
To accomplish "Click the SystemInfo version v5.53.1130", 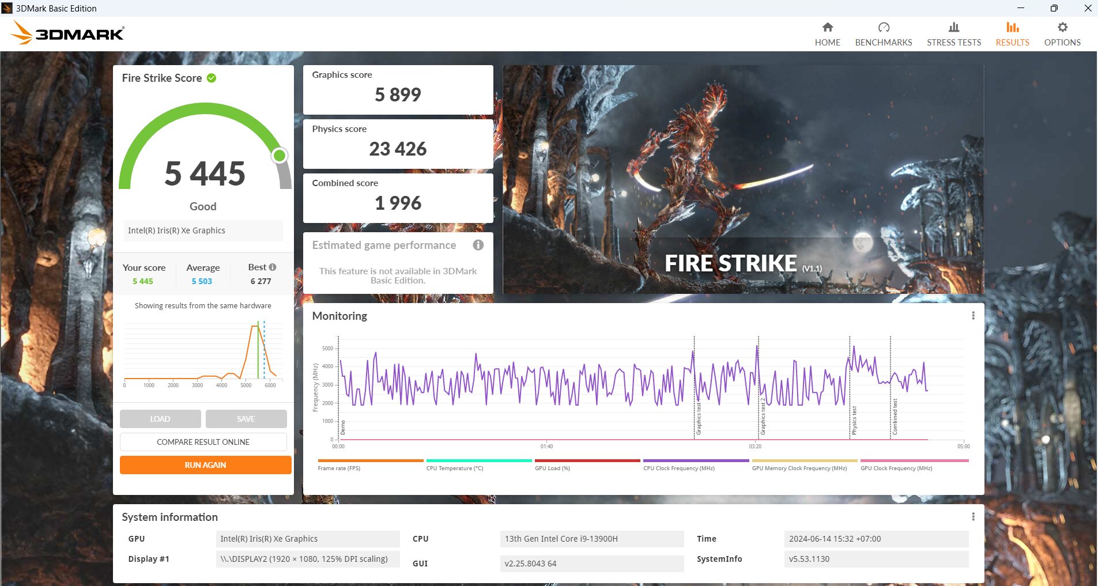I will pyautogui.click(x=876, y=559).
